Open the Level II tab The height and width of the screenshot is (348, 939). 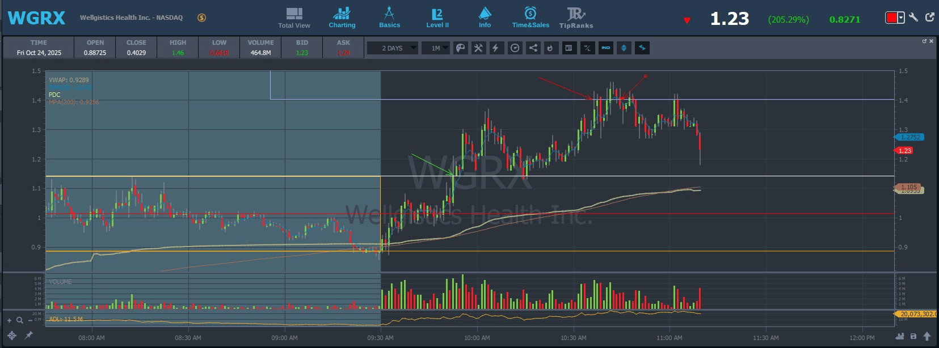[437, 18]
